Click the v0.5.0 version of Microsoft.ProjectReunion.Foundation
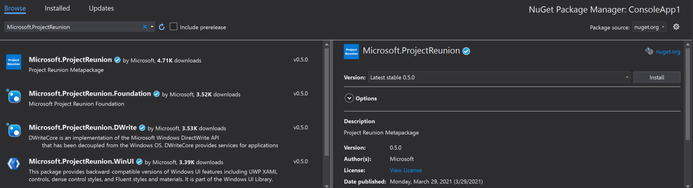This screenshot has height=188, width=693. point(300,94)
